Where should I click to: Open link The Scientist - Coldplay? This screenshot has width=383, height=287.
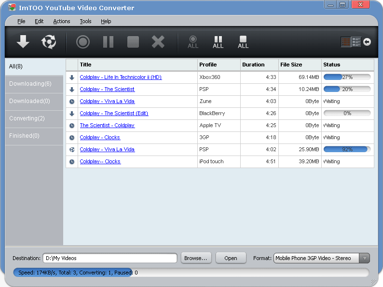pos(107,125)
